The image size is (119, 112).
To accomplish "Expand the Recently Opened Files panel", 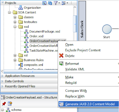I will [x=2, y=86].
